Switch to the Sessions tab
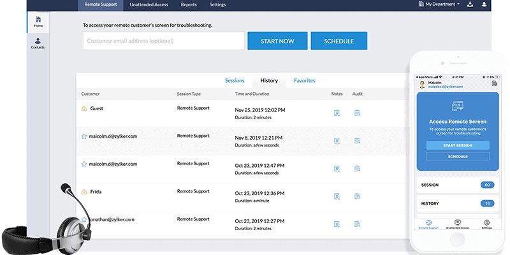The height and width of the screenshot is (255, 510). pos(235,81)
